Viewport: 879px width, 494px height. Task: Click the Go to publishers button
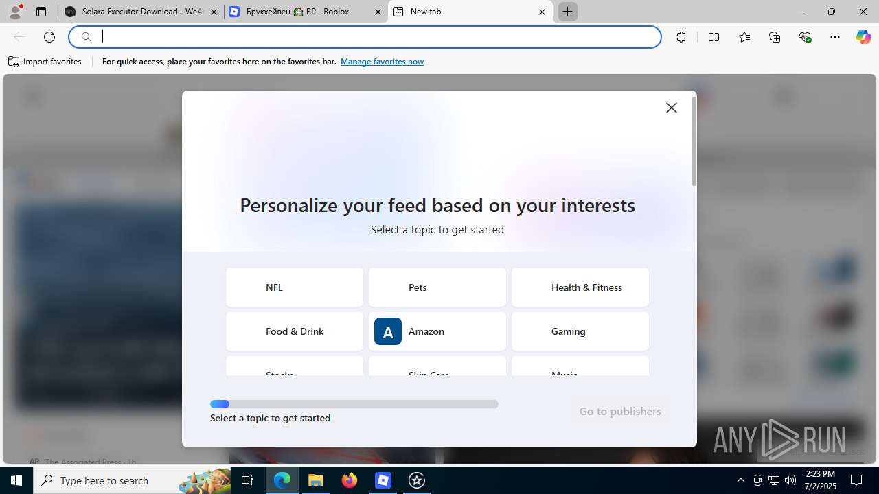pyautogui.click(x=620, y=411)
